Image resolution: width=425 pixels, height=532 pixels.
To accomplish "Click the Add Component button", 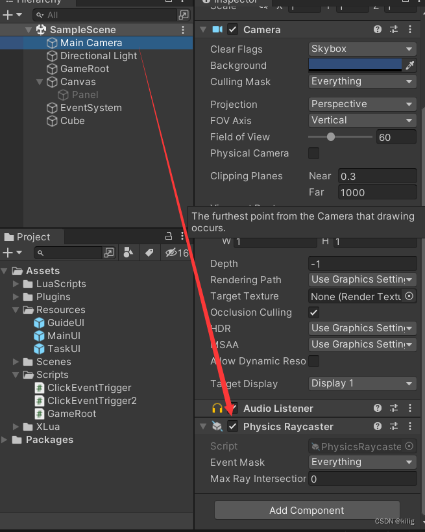I will (306, 510).
